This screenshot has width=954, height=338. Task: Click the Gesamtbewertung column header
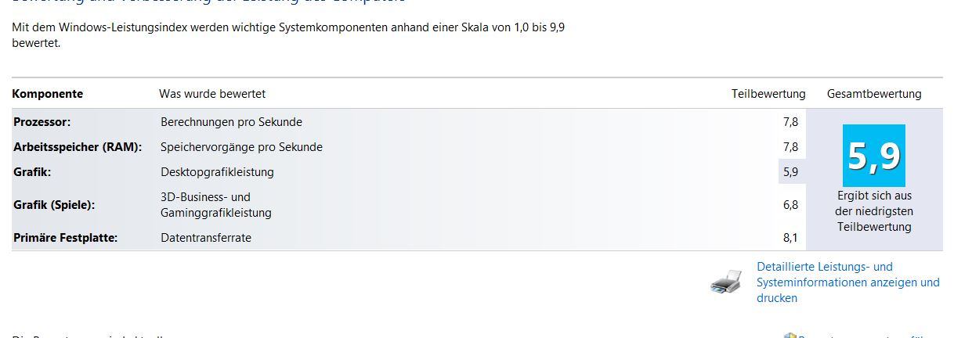[x=874, y=94]
